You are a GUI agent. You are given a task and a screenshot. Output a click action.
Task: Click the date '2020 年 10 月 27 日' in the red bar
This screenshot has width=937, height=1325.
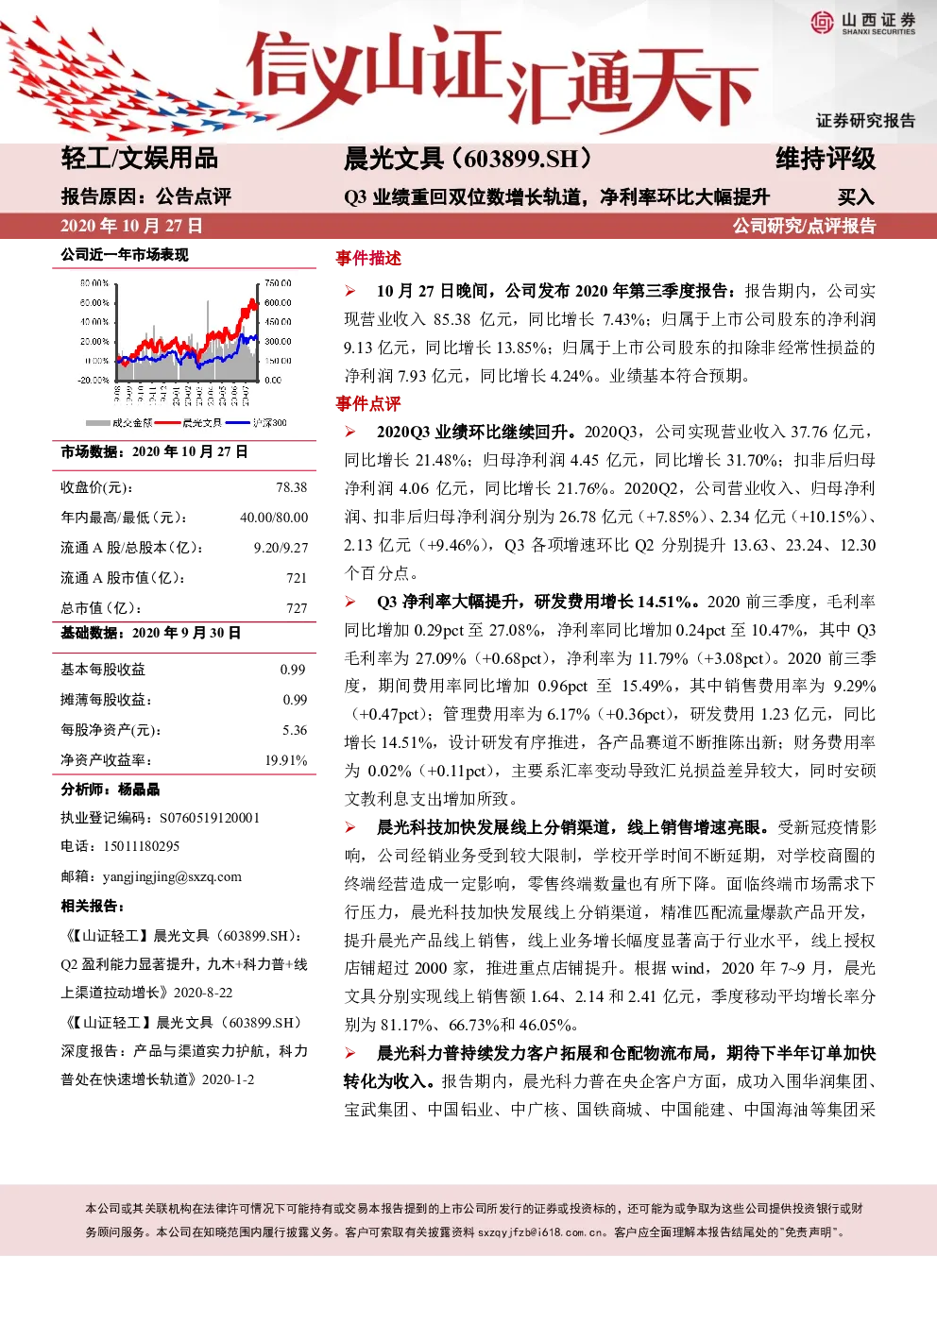pyautogui.click(x=131, y=226)
